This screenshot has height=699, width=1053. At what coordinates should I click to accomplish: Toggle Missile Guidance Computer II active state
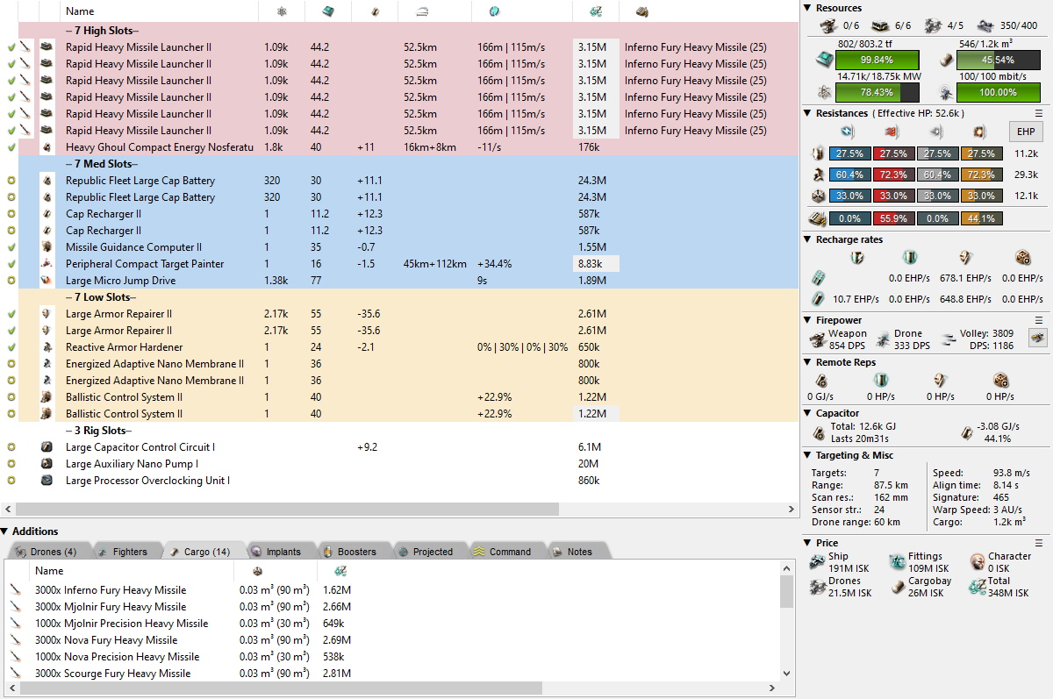click(11, 247)
